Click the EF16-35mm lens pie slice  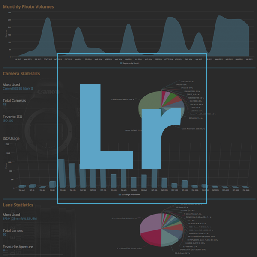click(152, 237)
